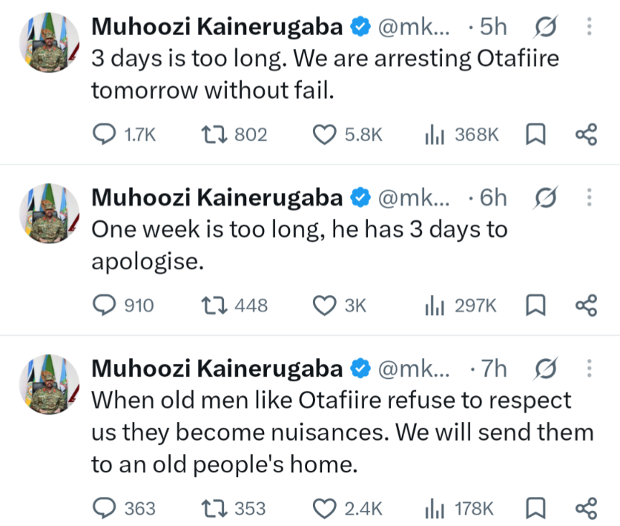Share the 'old people's home' tweet

586,508
